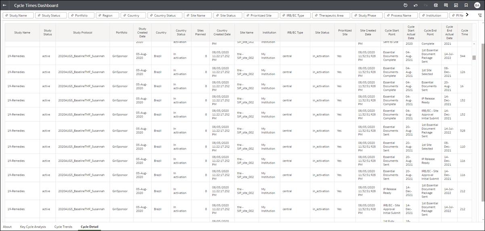Open the BA user avatar menu
The width and height of the screenshot is (485, 231).
[477, 6]
